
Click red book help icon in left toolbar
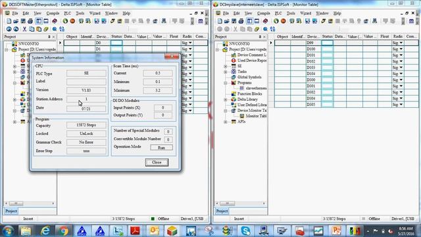point(55,21)
